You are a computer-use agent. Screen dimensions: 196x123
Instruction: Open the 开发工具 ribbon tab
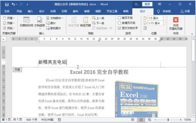112,11
